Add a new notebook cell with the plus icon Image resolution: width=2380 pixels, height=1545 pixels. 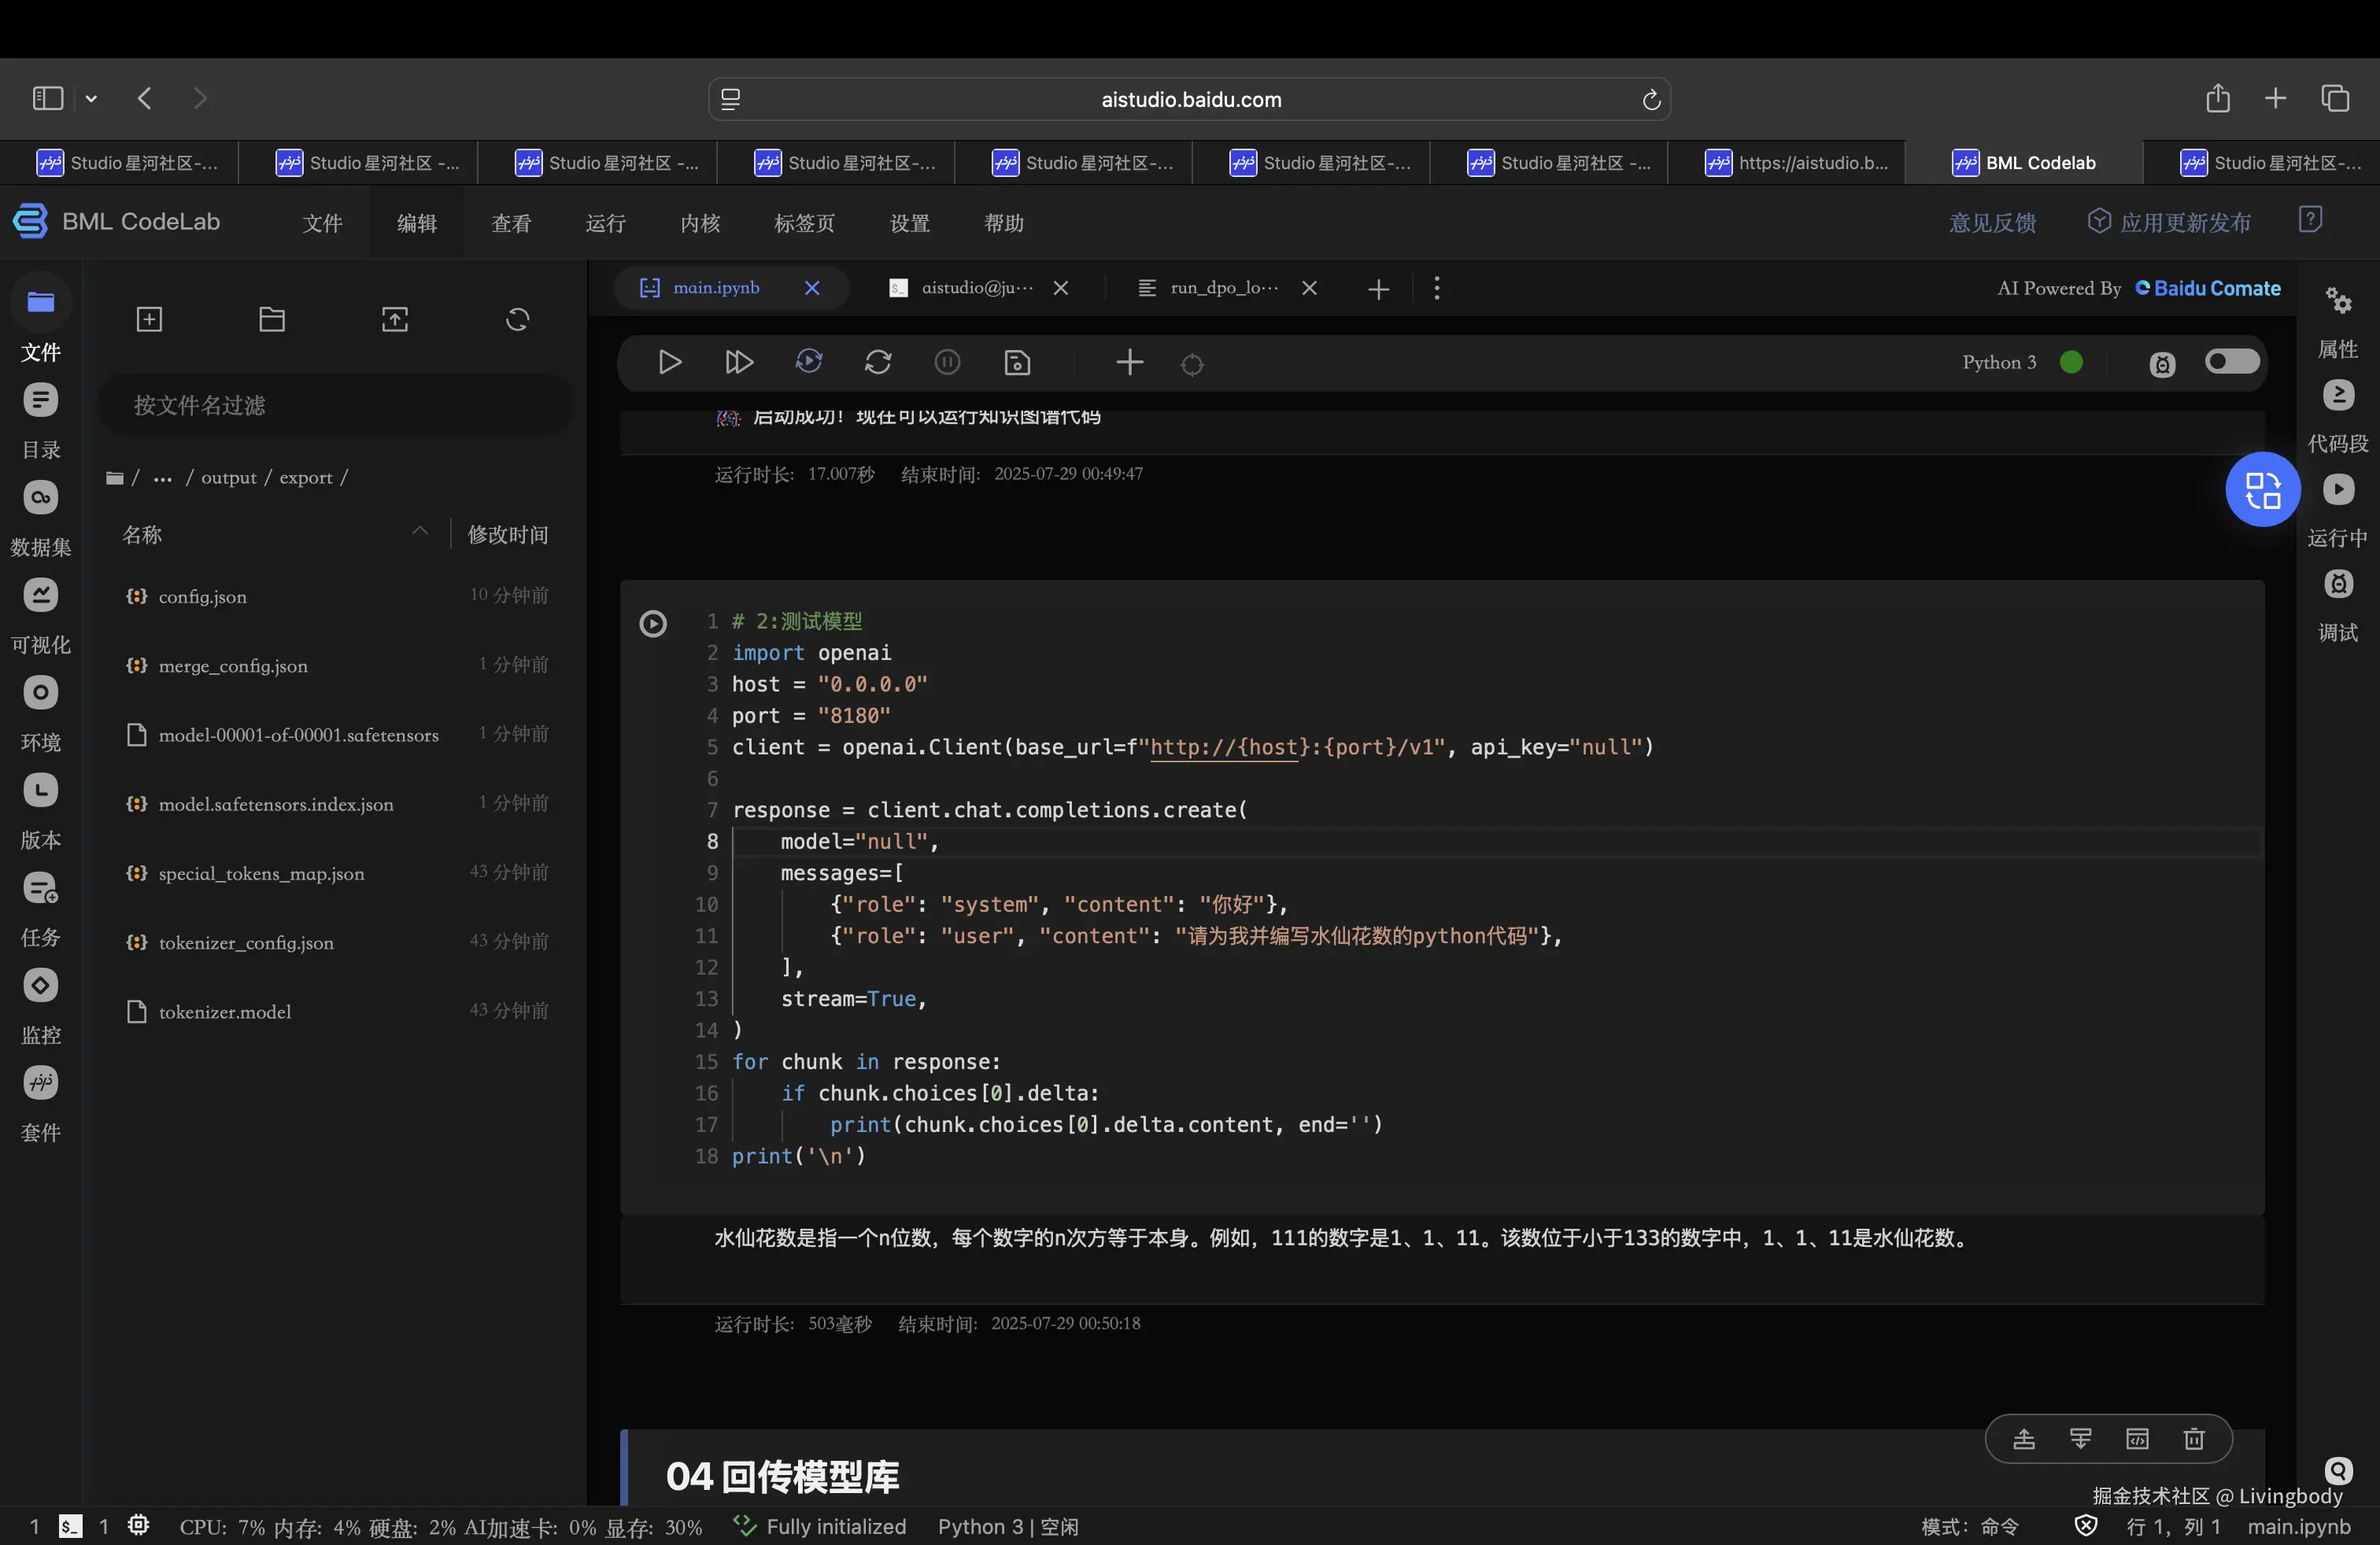(x=1130, y=362)
